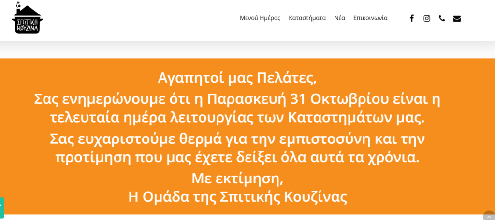This screenshot has width=495, height=220.
Task: Select the Νέα menu item
Action: [x=339, y=18]
